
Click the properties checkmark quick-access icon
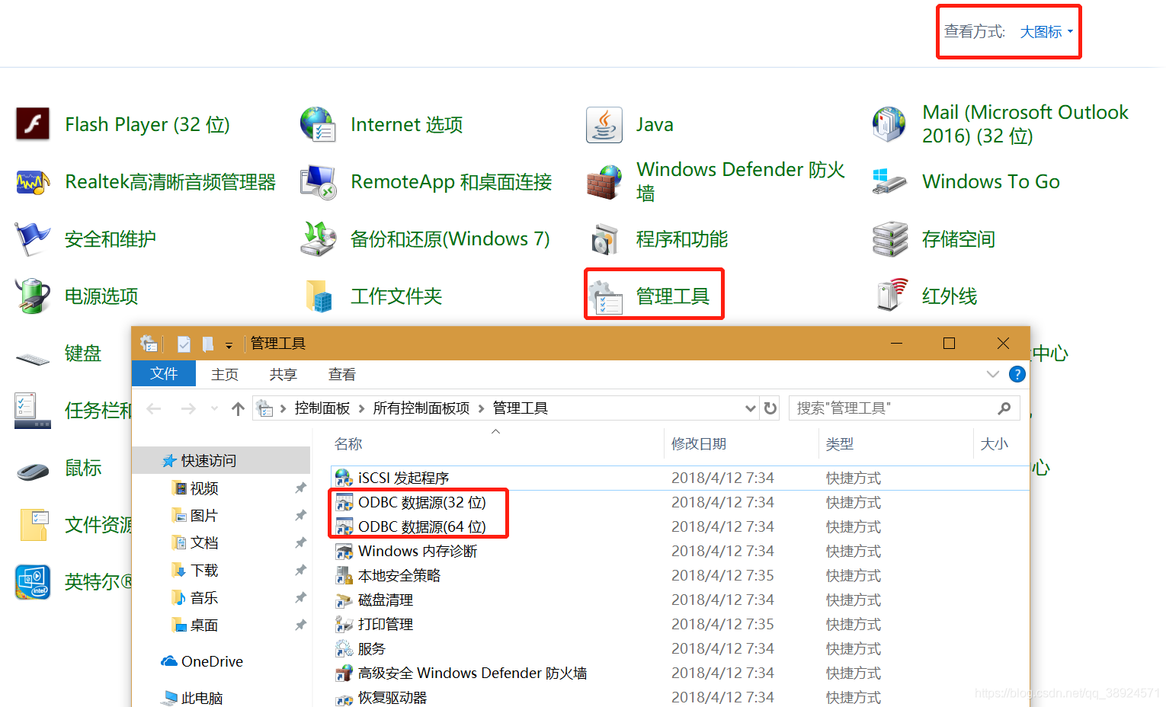point(184,344)
